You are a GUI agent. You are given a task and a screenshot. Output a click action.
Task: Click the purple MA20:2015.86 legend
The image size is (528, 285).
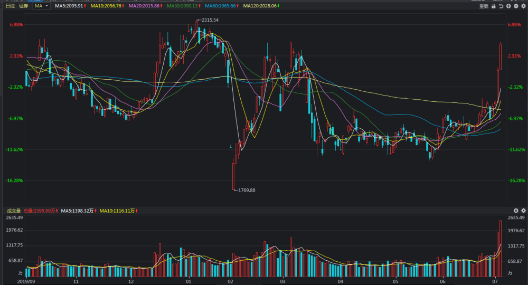(144, 6)
